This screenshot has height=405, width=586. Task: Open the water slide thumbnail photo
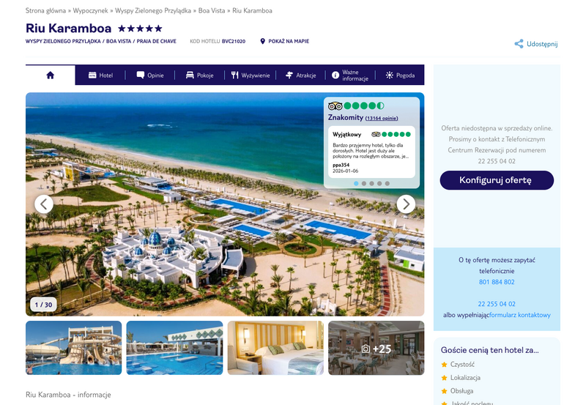click(x=74, y=348)
